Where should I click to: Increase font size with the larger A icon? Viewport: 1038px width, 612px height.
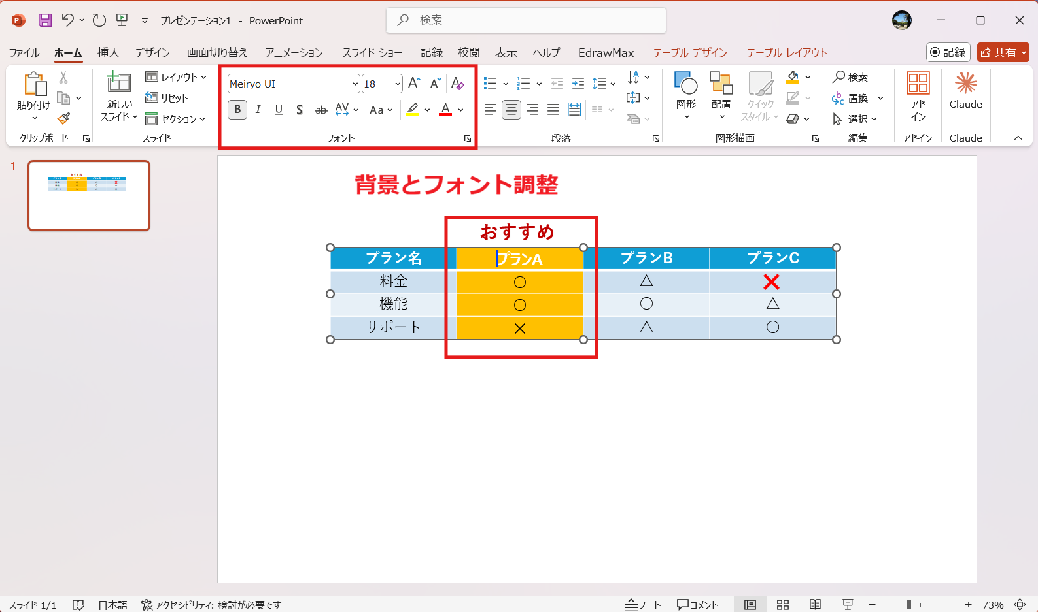414,84
